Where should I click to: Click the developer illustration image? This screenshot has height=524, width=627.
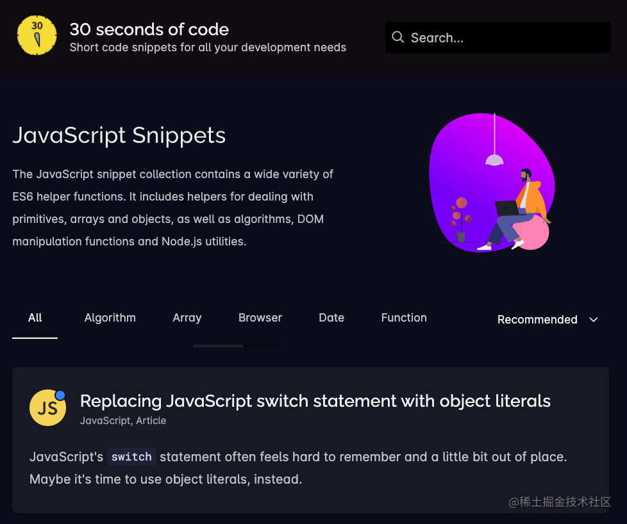point(494,183)
